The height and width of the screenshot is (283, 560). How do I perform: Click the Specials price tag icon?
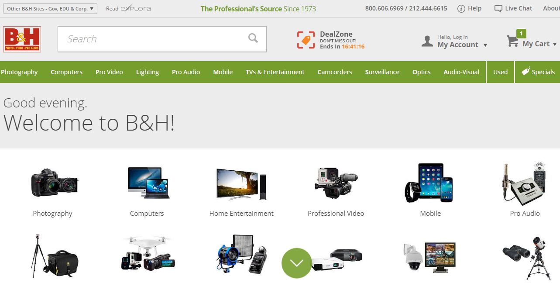coord(526,72)
